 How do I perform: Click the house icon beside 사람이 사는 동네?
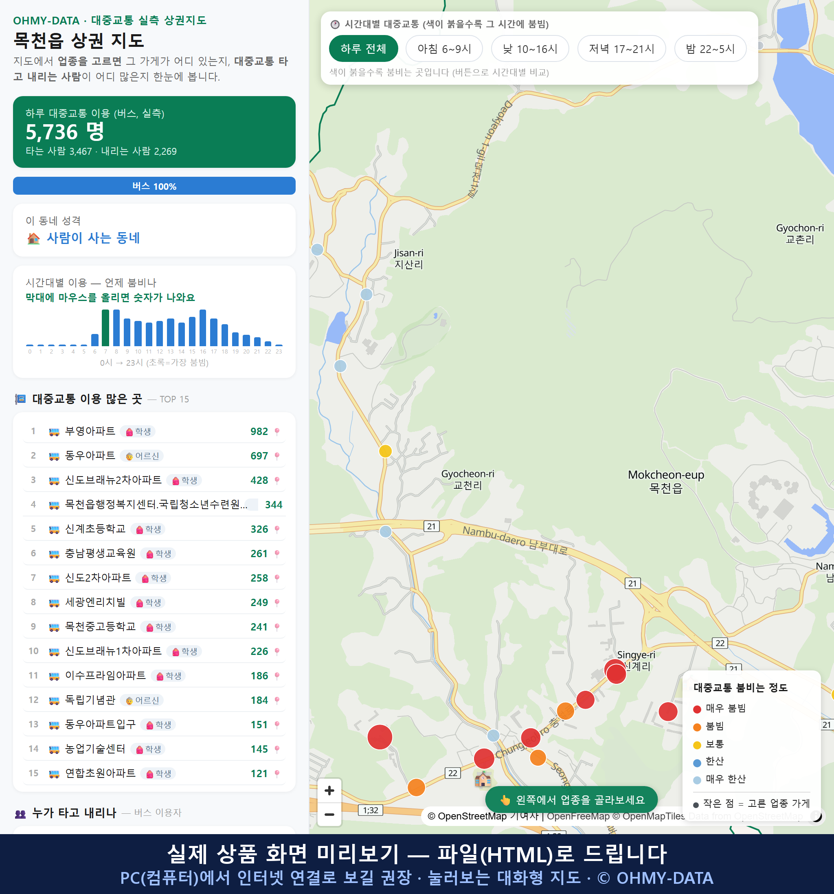tap(33, 238)
